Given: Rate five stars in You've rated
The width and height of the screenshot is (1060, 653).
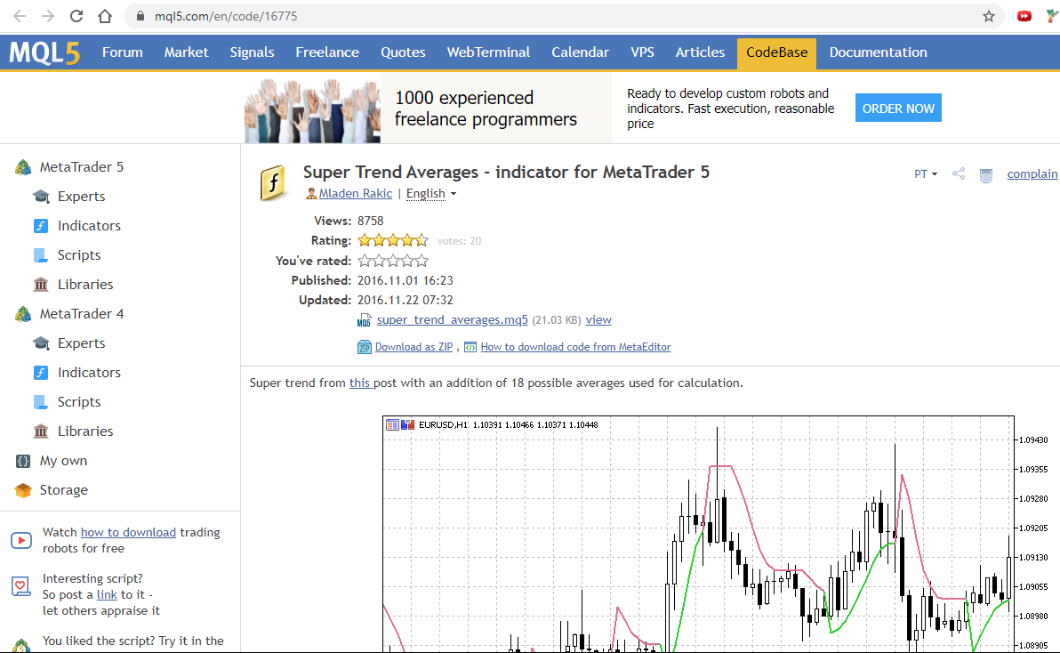Looking at the screenshot, I should coord(422,261).
